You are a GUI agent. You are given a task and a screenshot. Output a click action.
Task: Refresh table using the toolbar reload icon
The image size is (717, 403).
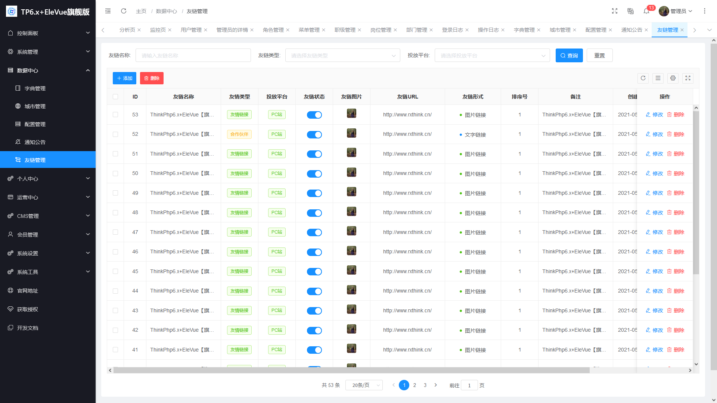pos(643,78)
